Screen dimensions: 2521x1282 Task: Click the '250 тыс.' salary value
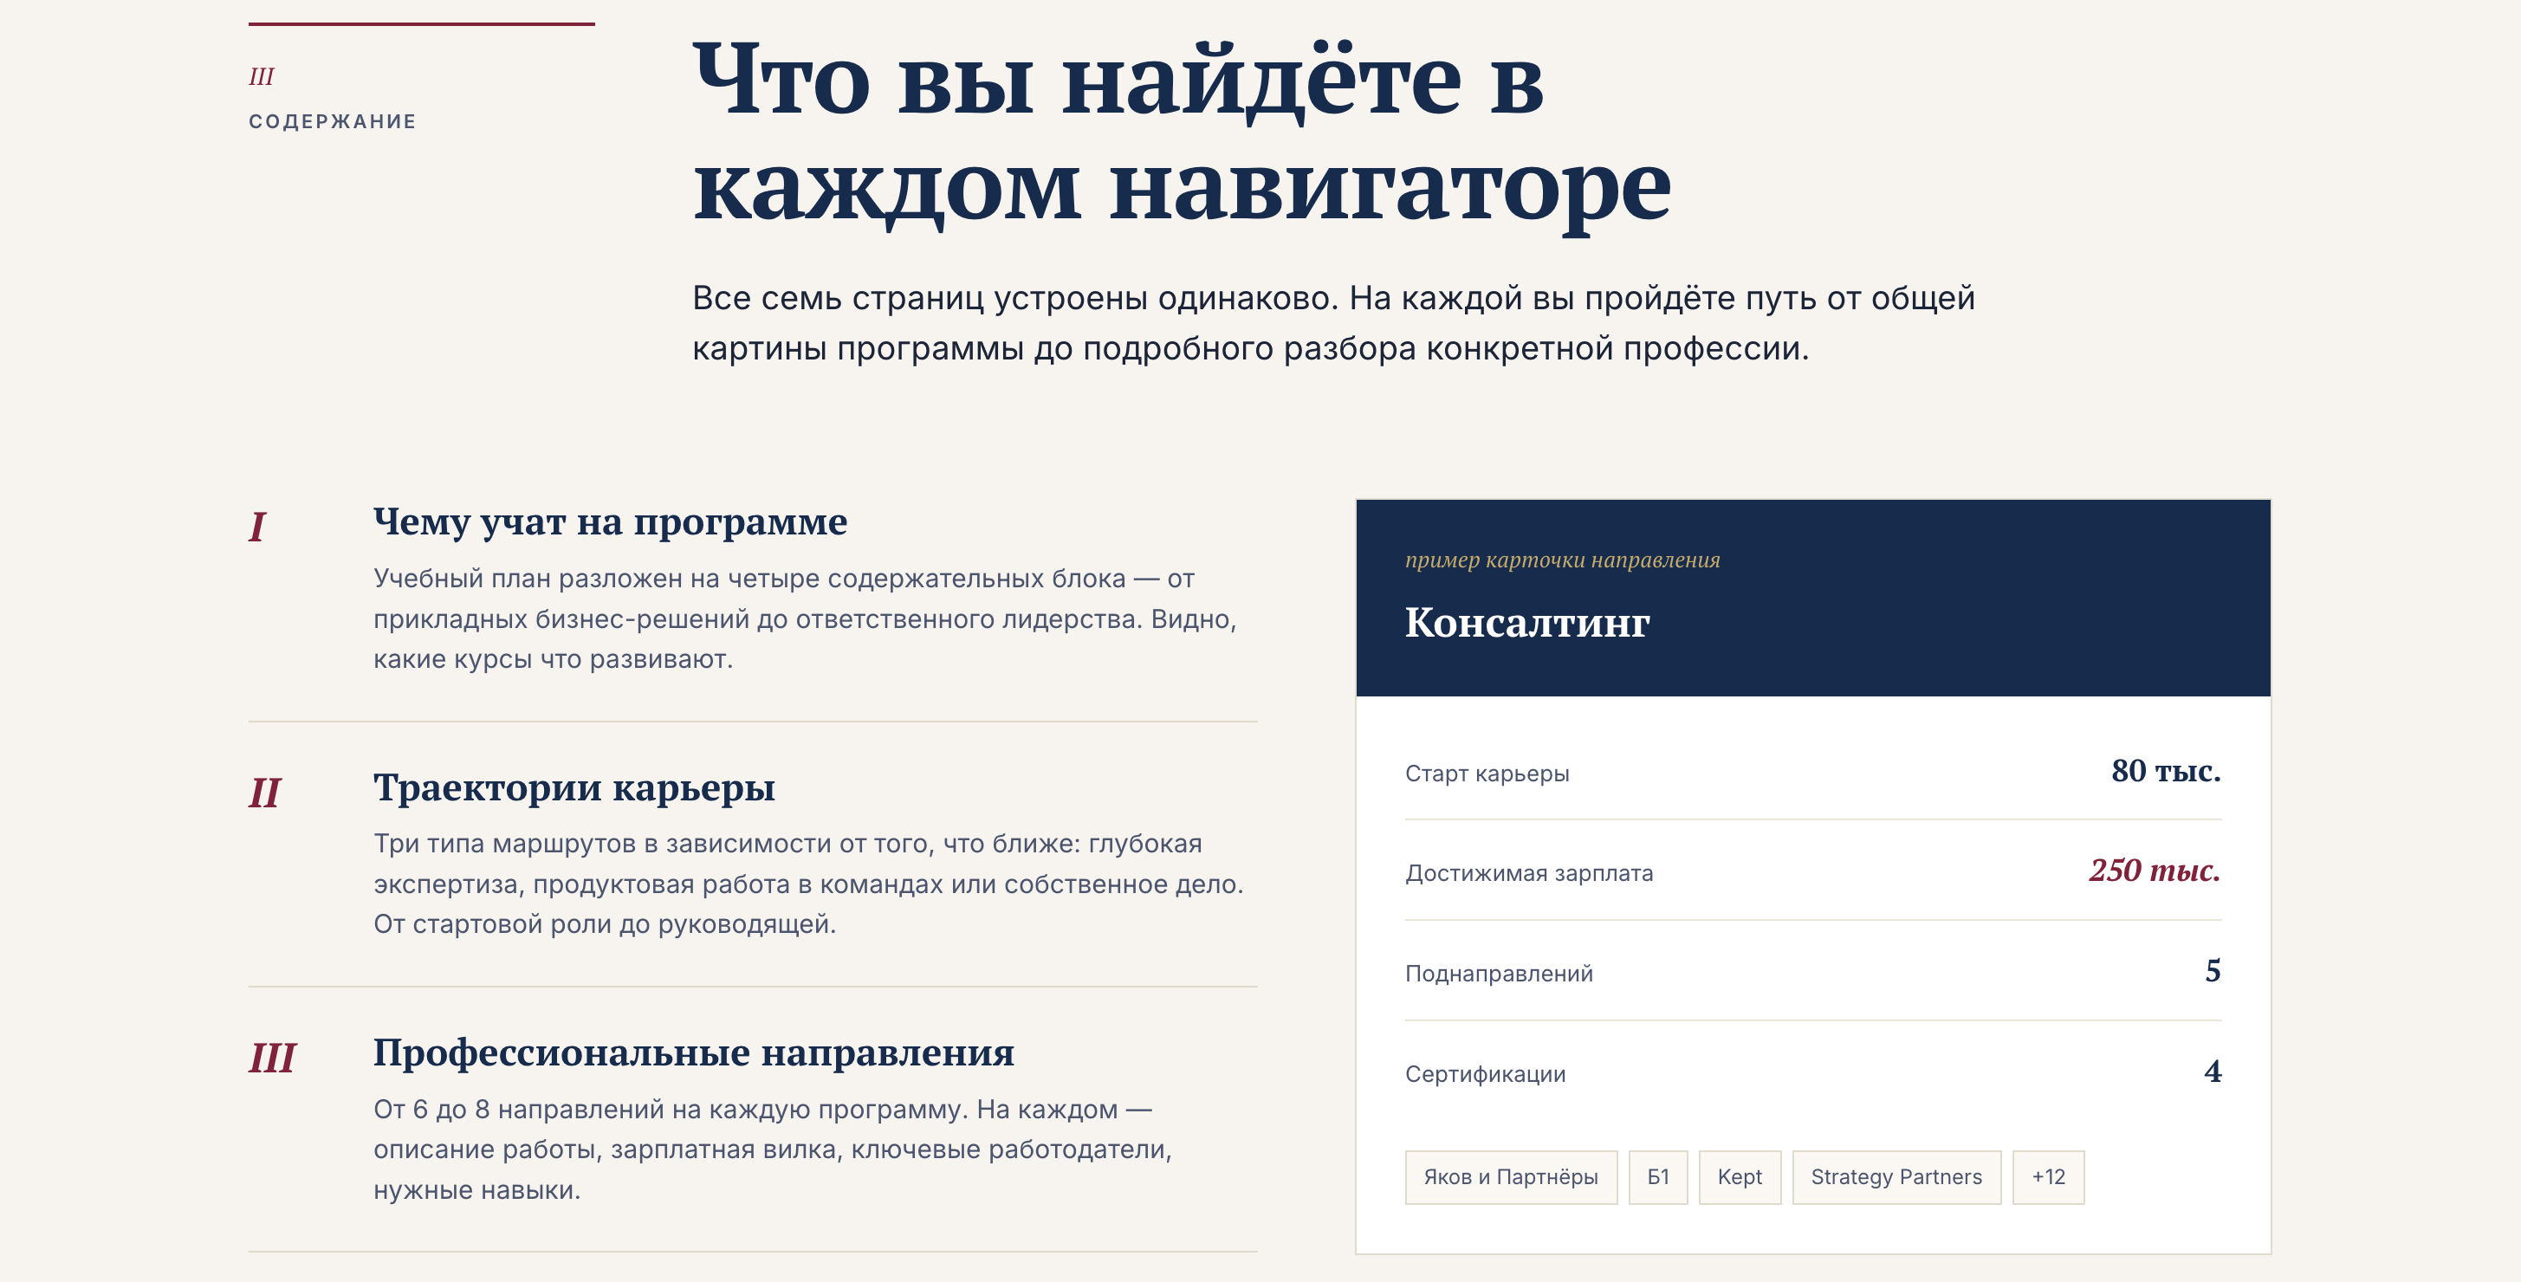pyautogui.click(x=2154, y=870)
